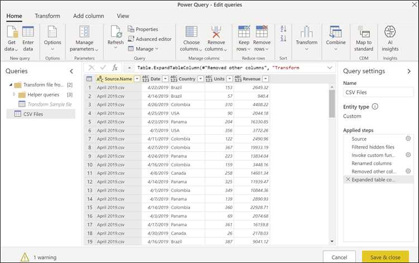Collapse the Transform file from folder
The image size is (419, 263).
tap(11, 85)
